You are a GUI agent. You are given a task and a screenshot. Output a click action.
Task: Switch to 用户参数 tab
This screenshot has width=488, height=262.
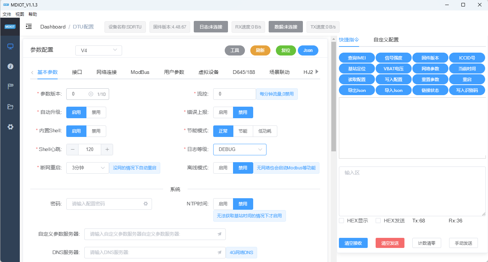pos(174,72)
